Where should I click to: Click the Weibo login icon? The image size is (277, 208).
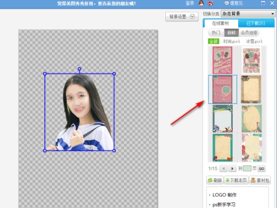(x=211, y=3)
